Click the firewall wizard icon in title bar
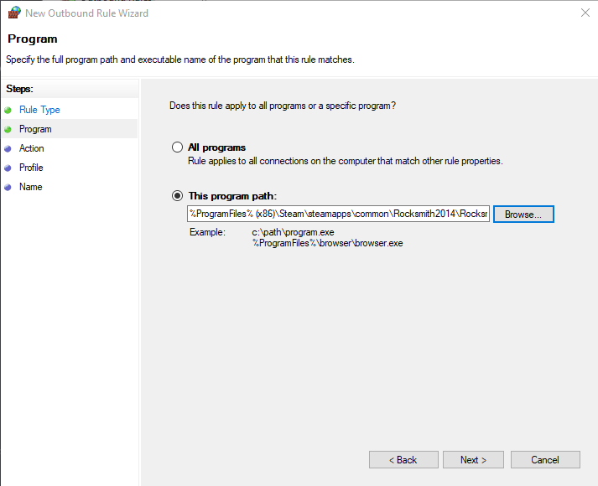The image size is (598, 486). pyautogui.click(x=13, y=13)
